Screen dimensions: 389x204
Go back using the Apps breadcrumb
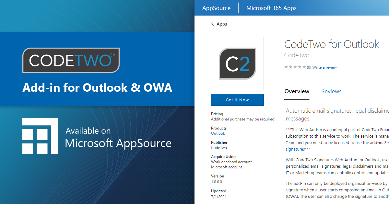pos(222,24)
